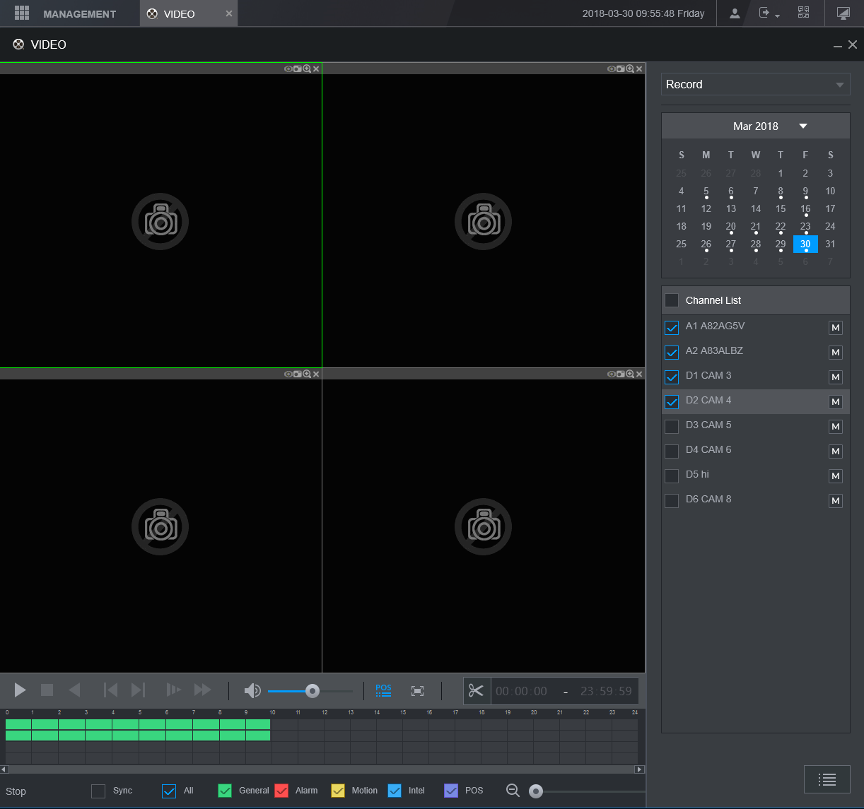Screen dimensions: 864x809
Task: Check the D3 CAM 5 channel
Action: coord(672,426)
